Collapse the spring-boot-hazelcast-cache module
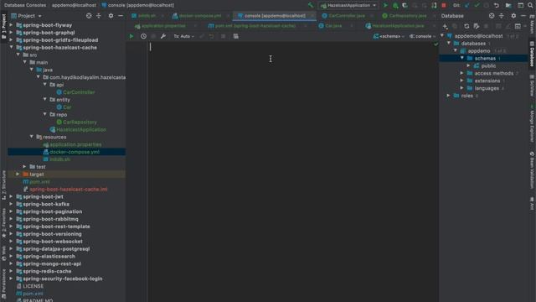This screenshot has width=536, height=302. pos(11,47)
